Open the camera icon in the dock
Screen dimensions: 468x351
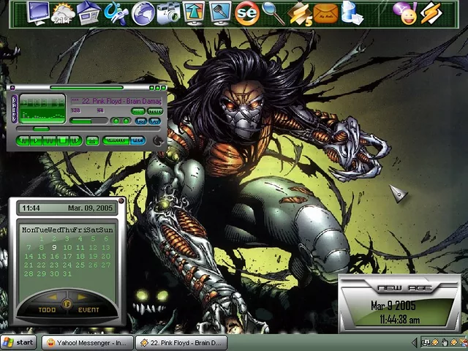[x=169, y=12]
